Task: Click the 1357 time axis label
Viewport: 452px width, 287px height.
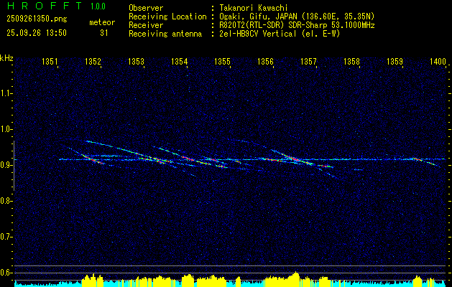Action: pyautogui.click(x=308, y=62)
